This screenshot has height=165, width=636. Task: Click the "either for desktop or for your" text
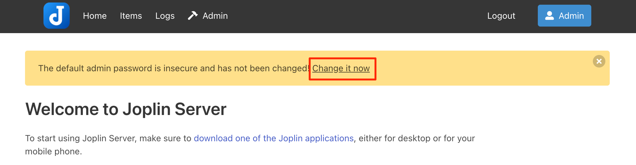point(416,138)
